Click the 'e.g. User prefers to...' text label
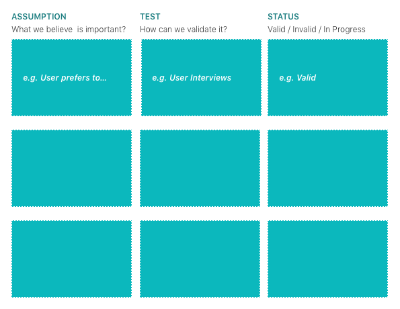Image resolution: width=400 pixels, height=309 pixels. (65, 78)
